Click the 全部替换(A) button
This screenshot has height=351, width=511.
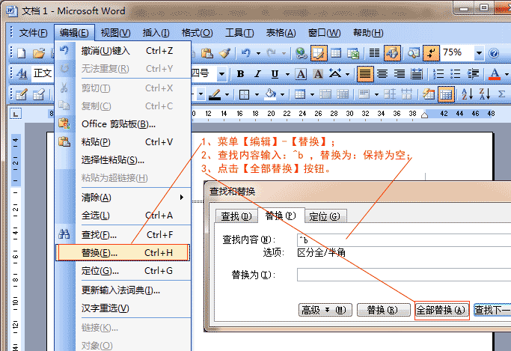click(x=441, y=310)
